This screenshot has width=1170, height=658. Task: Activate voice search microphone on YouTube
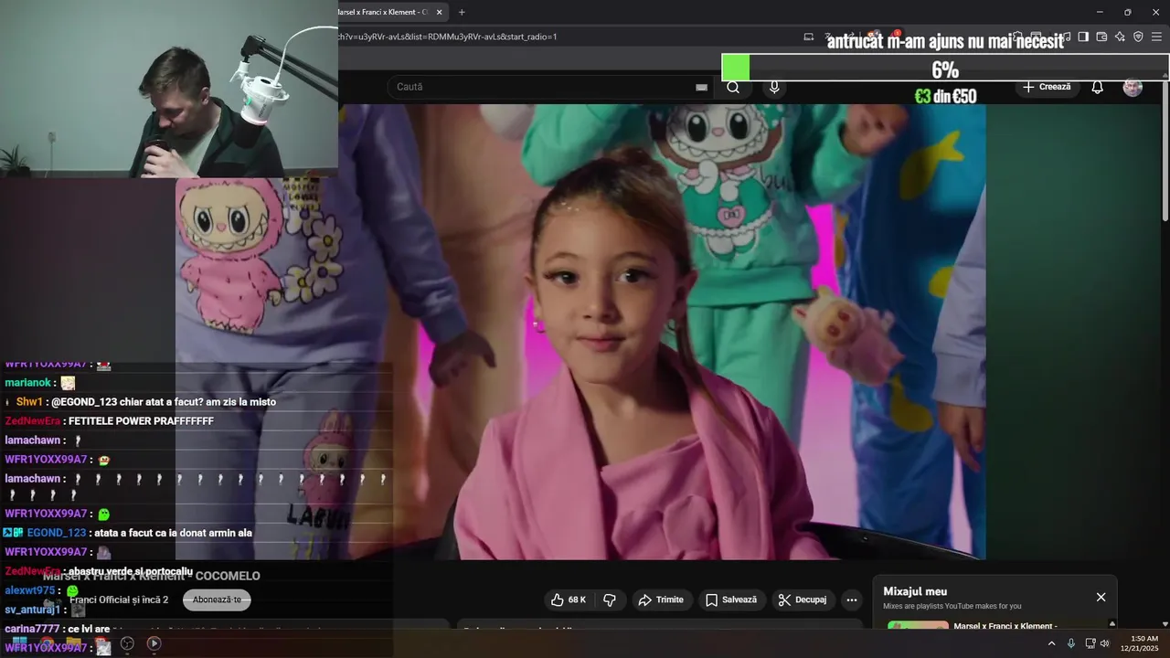[774, 87]
